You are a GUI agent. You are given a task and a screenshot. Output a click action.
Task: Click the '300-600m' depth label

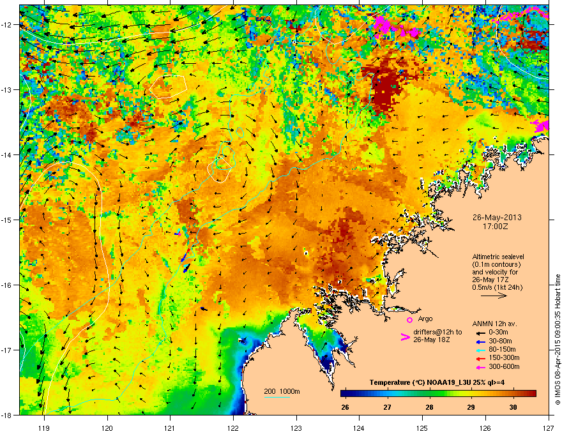click(504, 366)
